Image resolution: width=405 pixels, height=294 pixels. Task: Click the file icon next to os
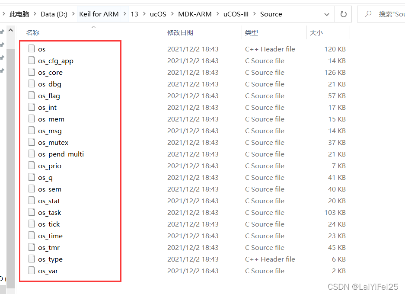32,48
